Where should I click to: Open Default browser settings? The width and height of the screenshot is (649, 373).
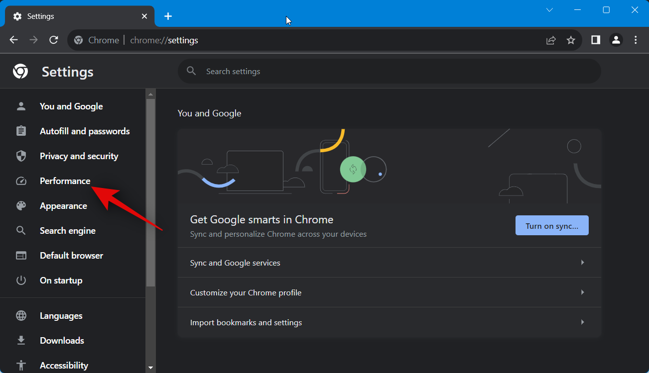coord(73,256)
